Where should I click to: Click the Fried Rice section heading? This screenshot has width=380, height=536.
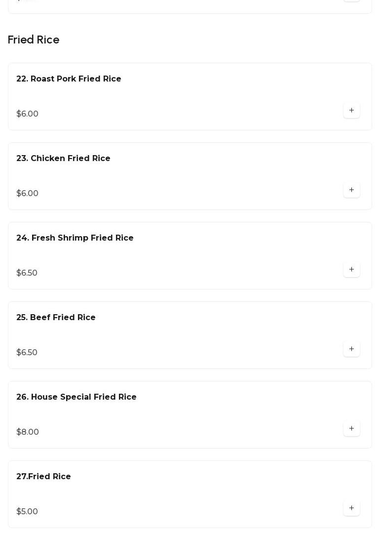(x=34, y=40)
